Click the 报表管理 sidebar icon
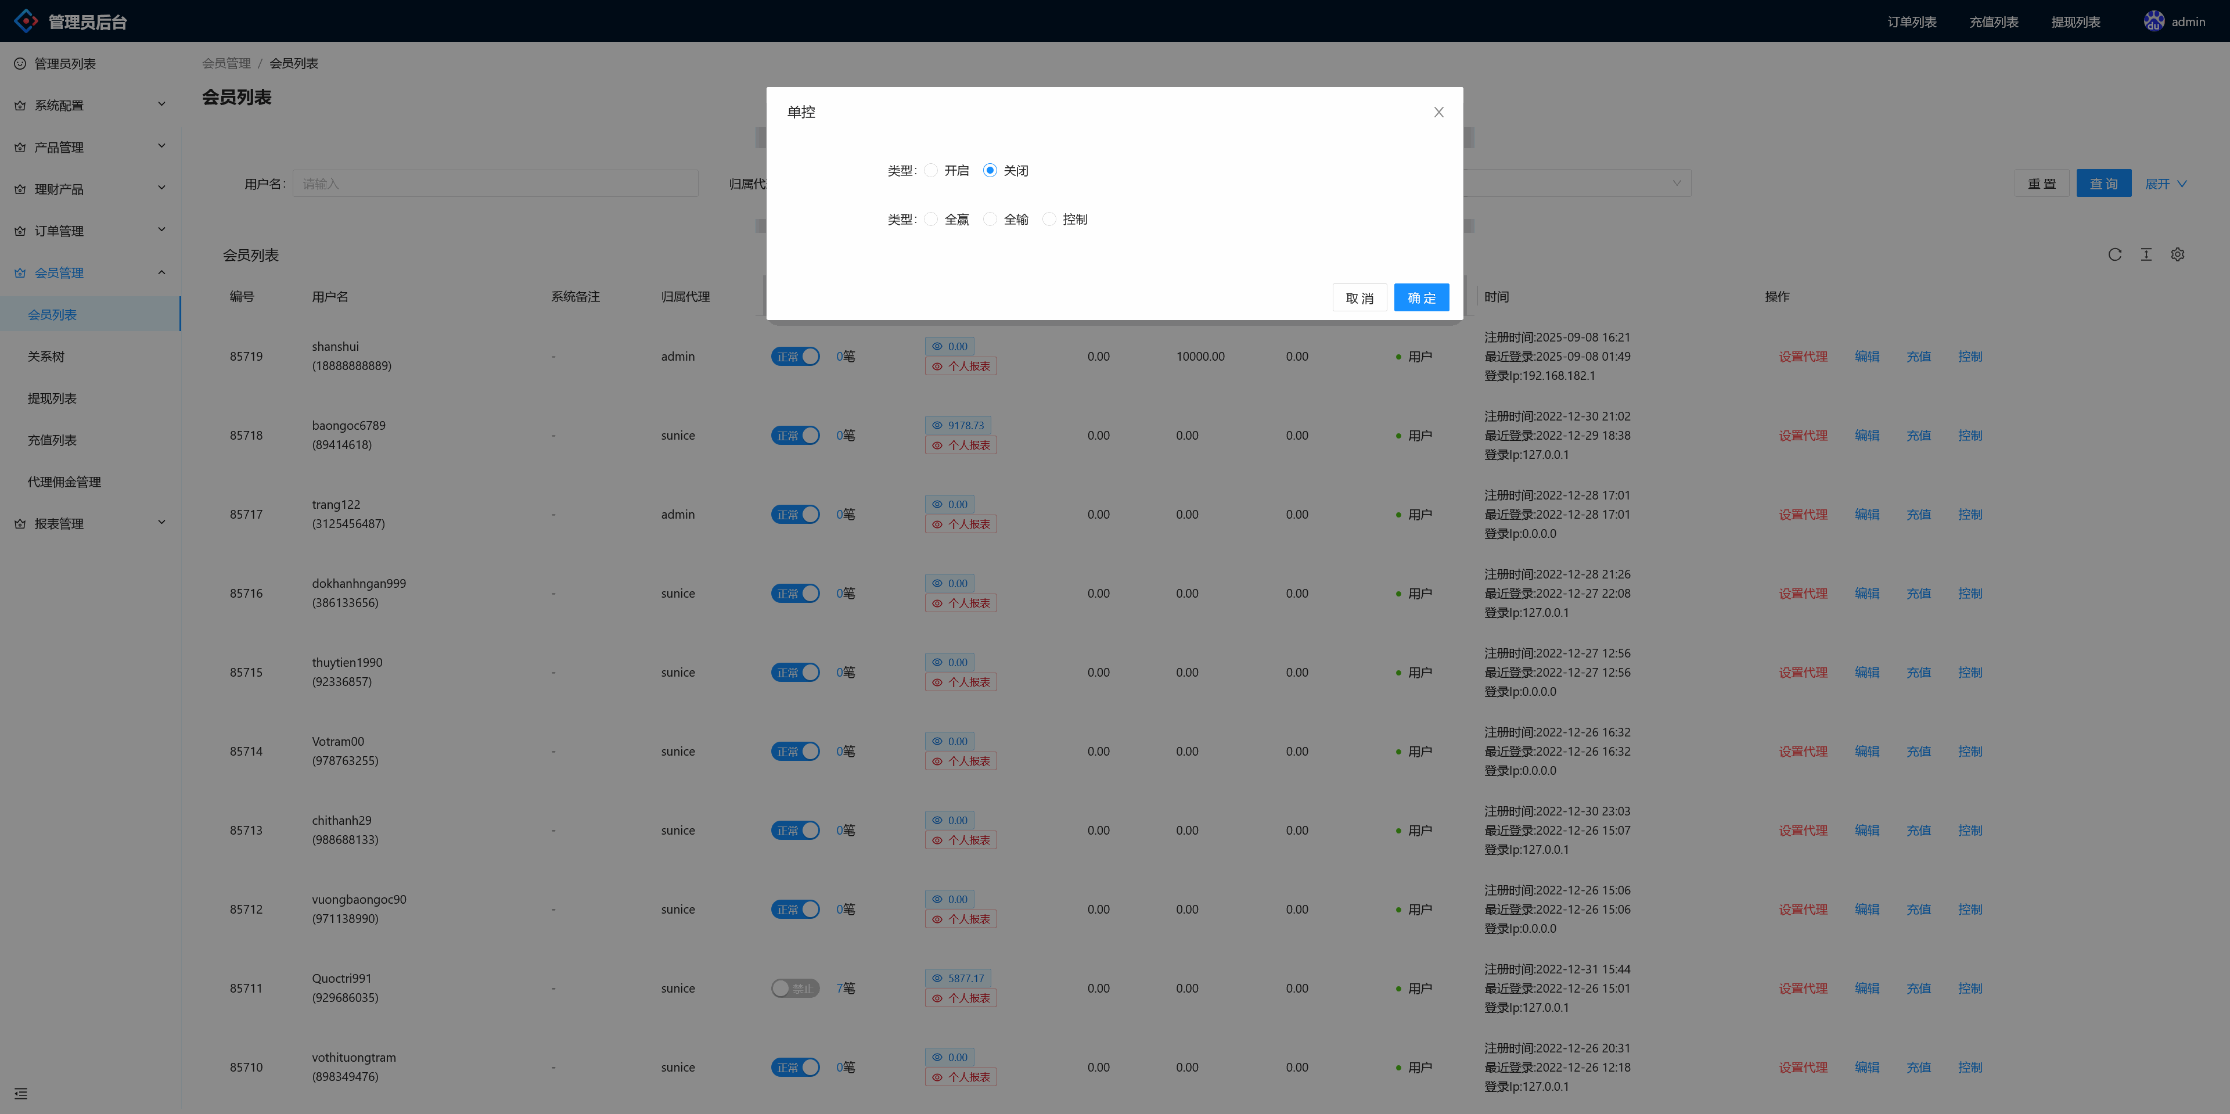This screenshot has height=1114, width=2230. (19, 523)
